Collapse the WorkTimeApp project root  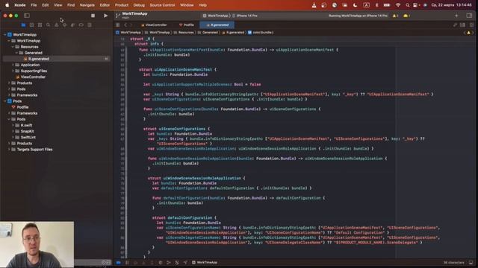click(5, 35)
